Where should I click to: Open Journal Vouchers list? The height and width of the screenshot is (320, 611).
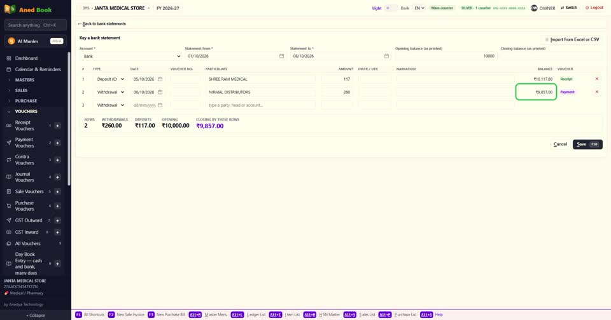point(25,177)
